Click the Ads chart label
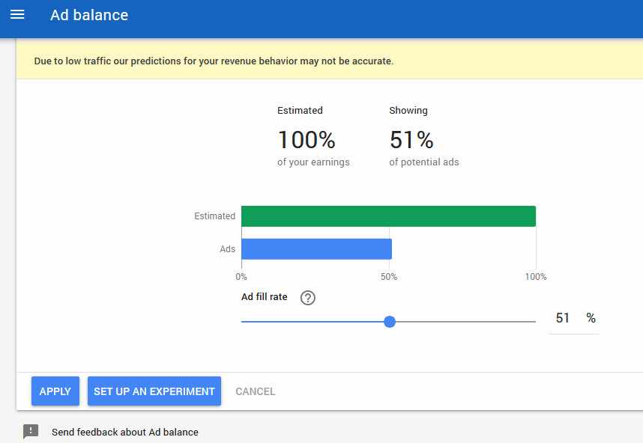 tap(227, 248)
